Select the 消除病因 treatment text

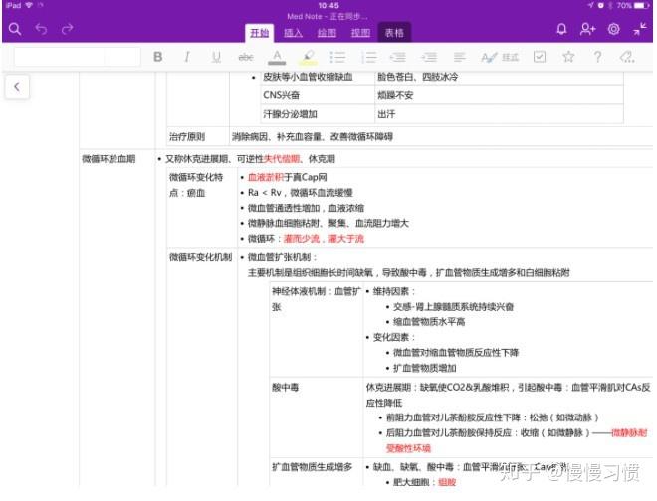313,136
